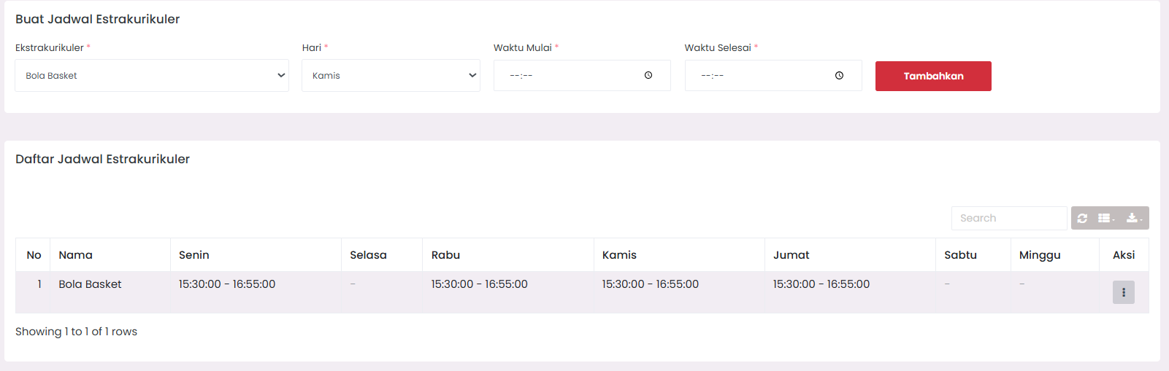The height and width of the screenshot is (371, 1169).
Task: Click the Rabu schedule time cell
Action: 479,284
